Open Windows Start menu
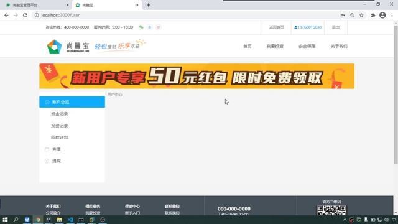The height and width of the screenshot is (224, 398). click(x=5, y=220)
